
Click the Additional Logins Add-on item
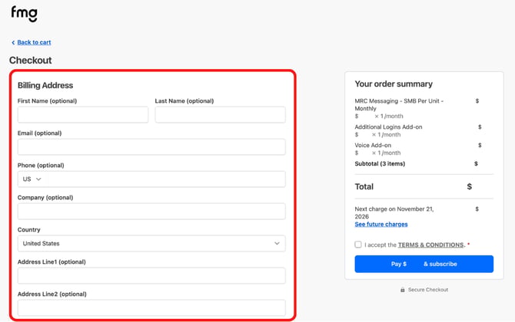click(388, 127)
